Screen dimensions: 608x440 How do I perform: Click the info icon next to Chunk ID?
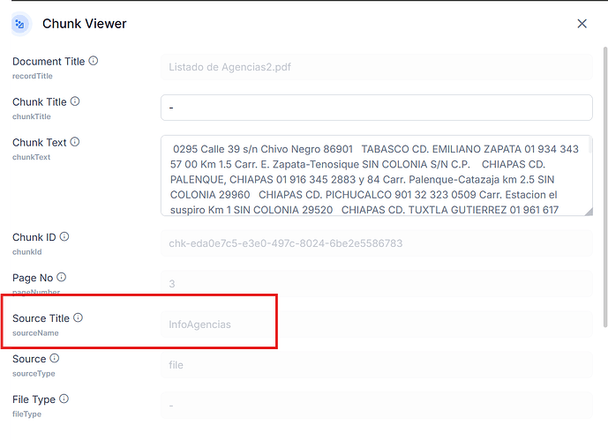(64, 237)
